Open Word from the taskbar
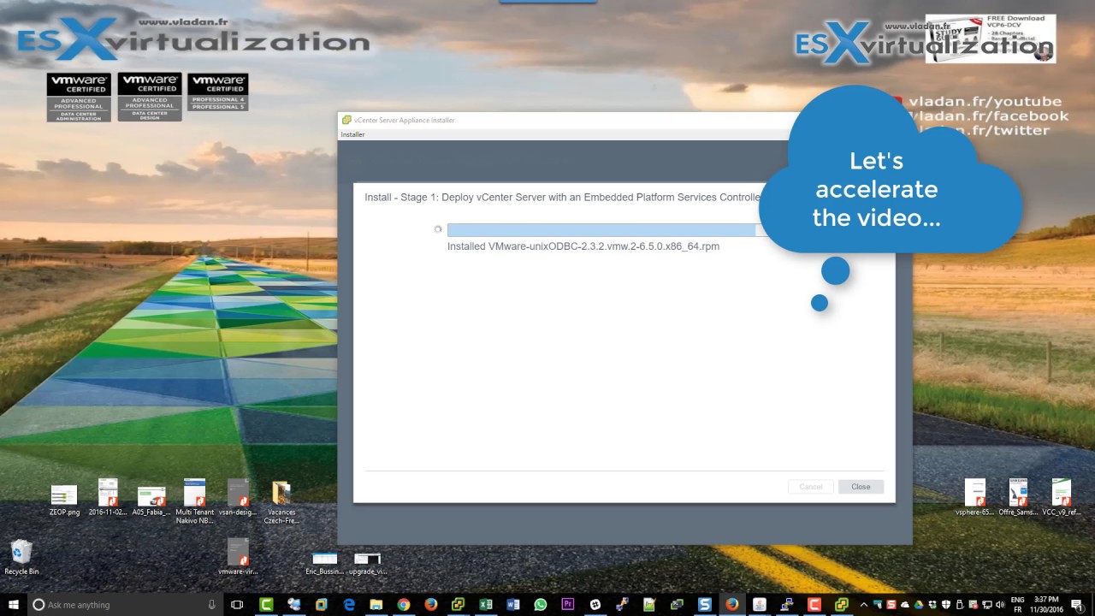This screenshot has height=616, width=1095. (x=513, y=604)
